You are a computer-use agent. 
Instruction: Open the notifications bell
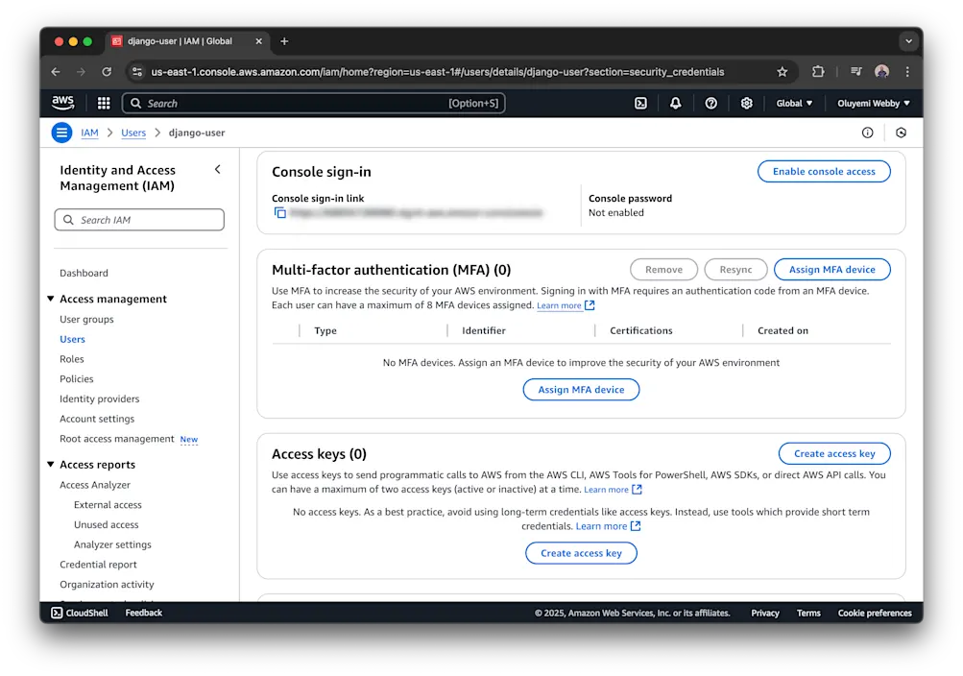tap(676, 103)
